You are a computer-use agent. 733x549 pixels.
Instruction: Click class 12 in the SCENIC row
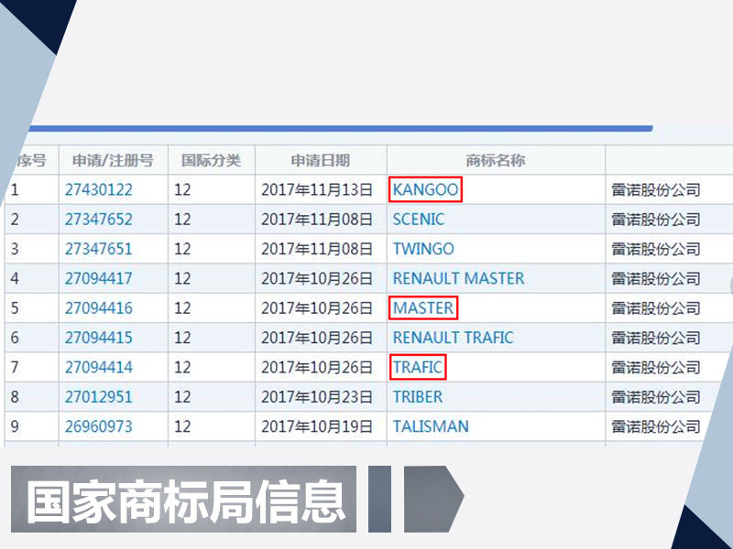click(182, 219)
